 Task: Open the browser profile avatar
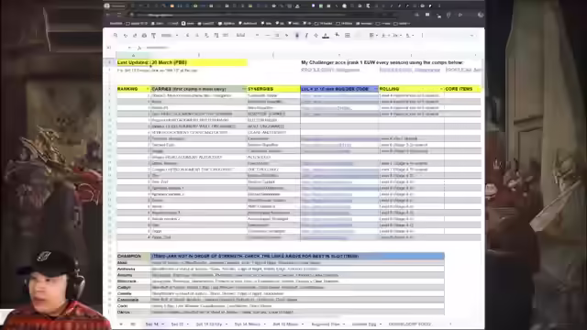pyautogui.click(x=481, y=15)
